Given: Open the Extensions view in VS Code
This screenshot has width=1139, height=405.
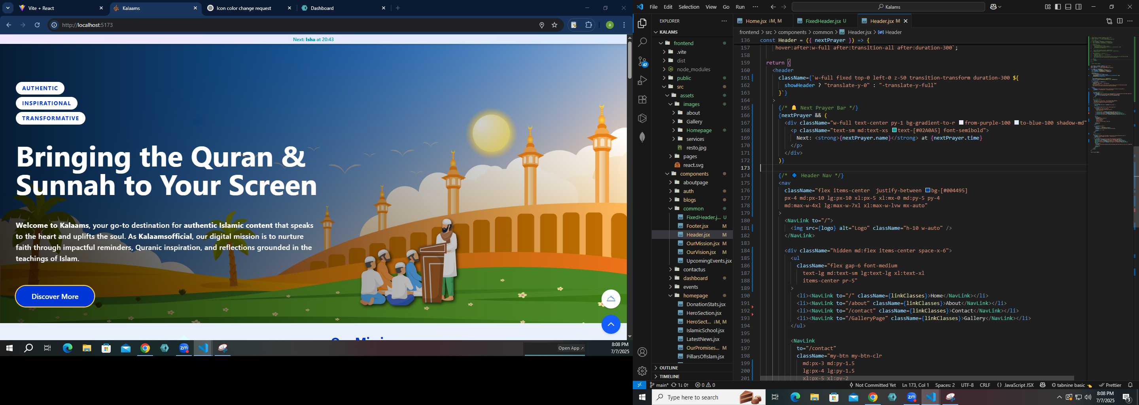Looking at the screenshot, I should tap(642, 100).
